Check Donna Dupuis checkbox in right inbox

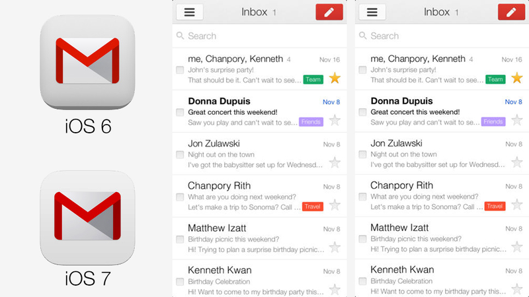(x=362, y=112)
